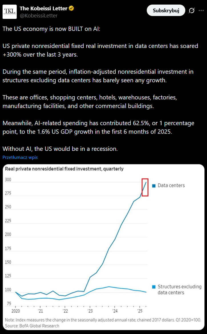Open The Kobeissi Letter TKL profile avatar

coord(10,11)
